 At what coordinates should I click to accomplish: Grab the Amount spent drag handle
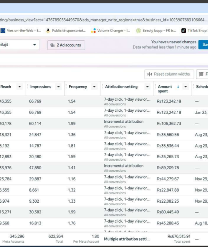point(155,86)
